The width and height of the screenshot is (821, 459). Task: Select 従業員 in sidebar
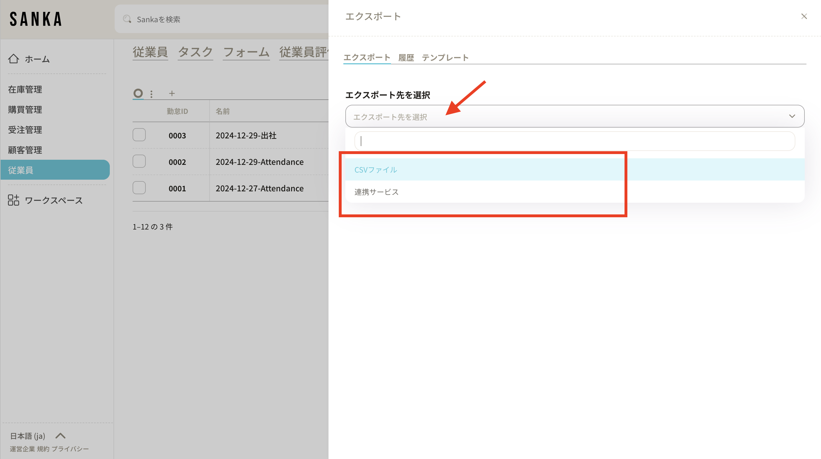point(55,170)
